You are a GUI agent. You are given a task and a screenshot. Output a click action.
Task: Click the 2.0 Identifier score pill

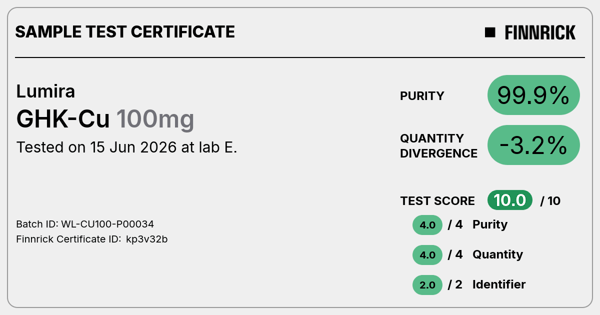(427, 285)
